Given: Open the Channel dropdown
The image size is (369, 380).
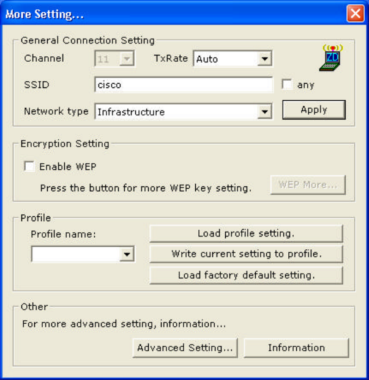Looking at the screenshot, I should point(127,59).
